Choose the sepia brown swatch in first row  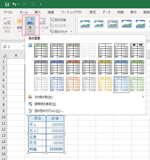73,51
